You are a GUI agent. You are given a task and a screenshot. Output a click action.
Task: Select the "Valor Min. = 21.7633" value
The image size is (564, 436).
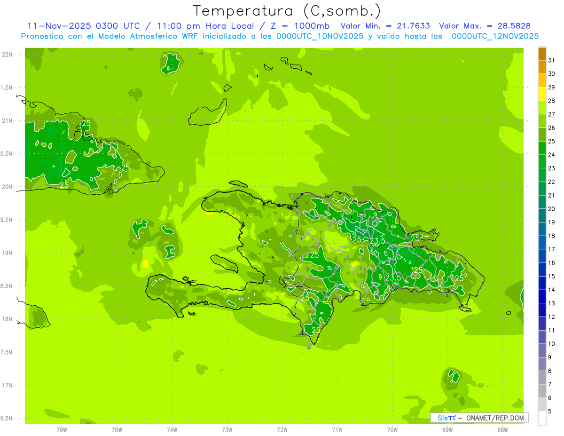pyautogui.click(x=385, y=26)
